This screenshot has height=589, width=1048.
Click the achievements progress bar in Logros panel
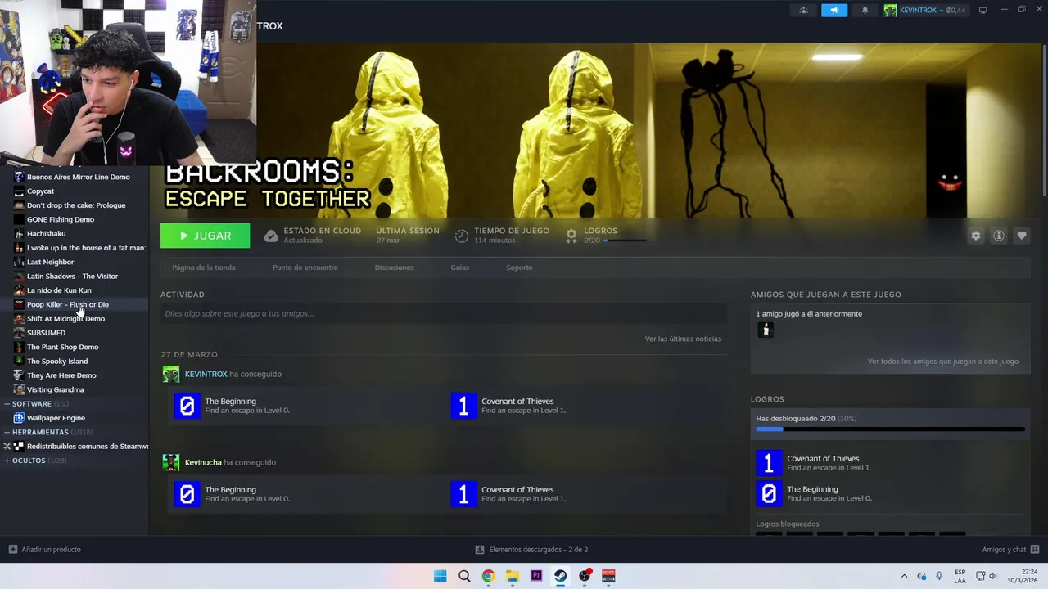[x=890, y=429]
